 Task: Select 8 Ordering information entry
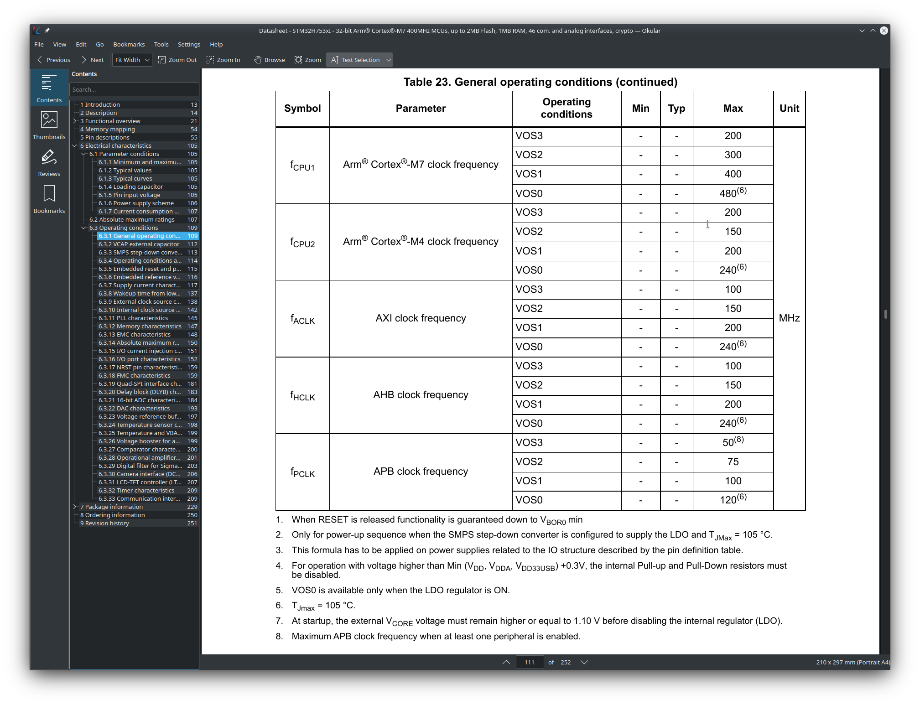tap(139, 515)
